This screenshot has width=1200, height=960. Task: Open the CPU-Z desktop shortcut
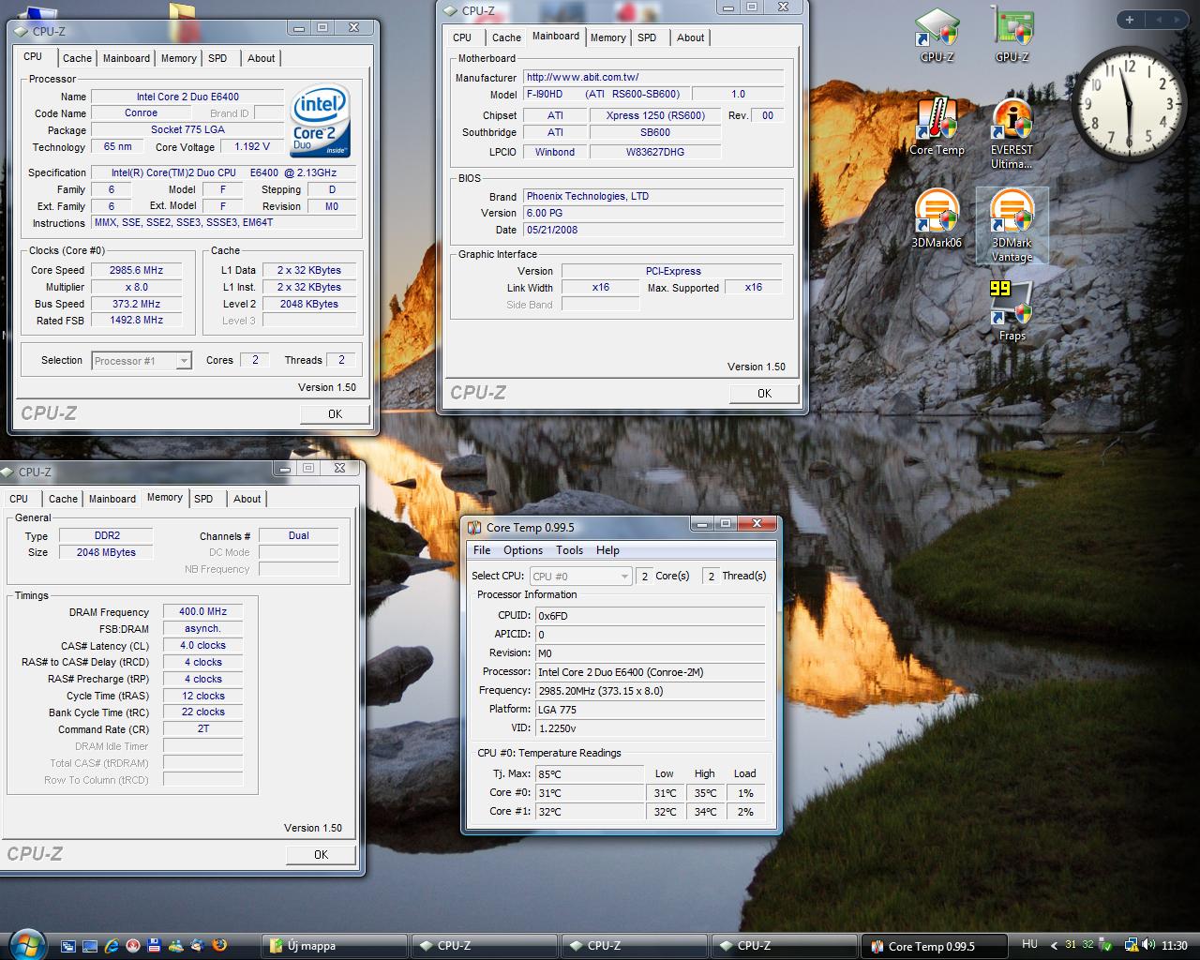click(937, 35)
